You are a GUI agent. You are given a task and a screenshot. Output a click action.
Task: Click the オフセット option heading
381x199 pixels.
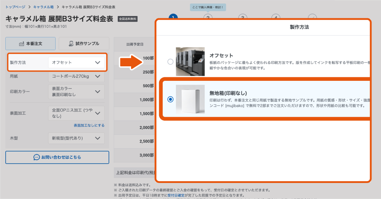pos(221,55)
